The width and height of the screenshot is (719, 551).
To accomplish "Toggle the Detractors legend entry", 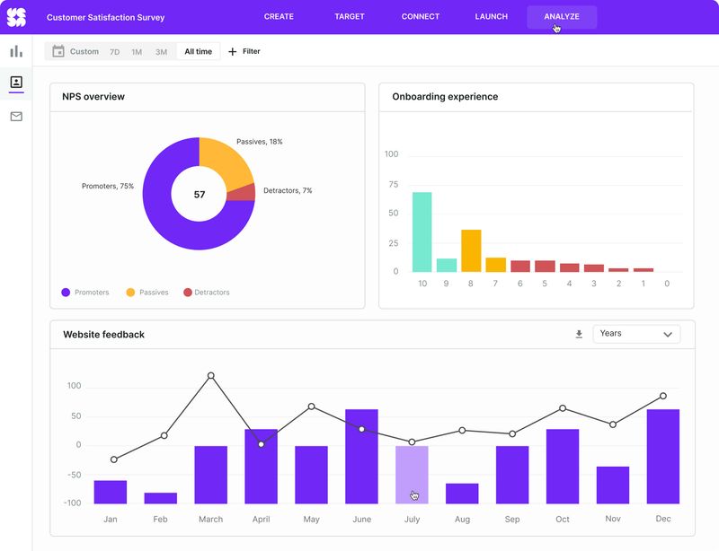I will pyautogui.click(x=207, y=293).
